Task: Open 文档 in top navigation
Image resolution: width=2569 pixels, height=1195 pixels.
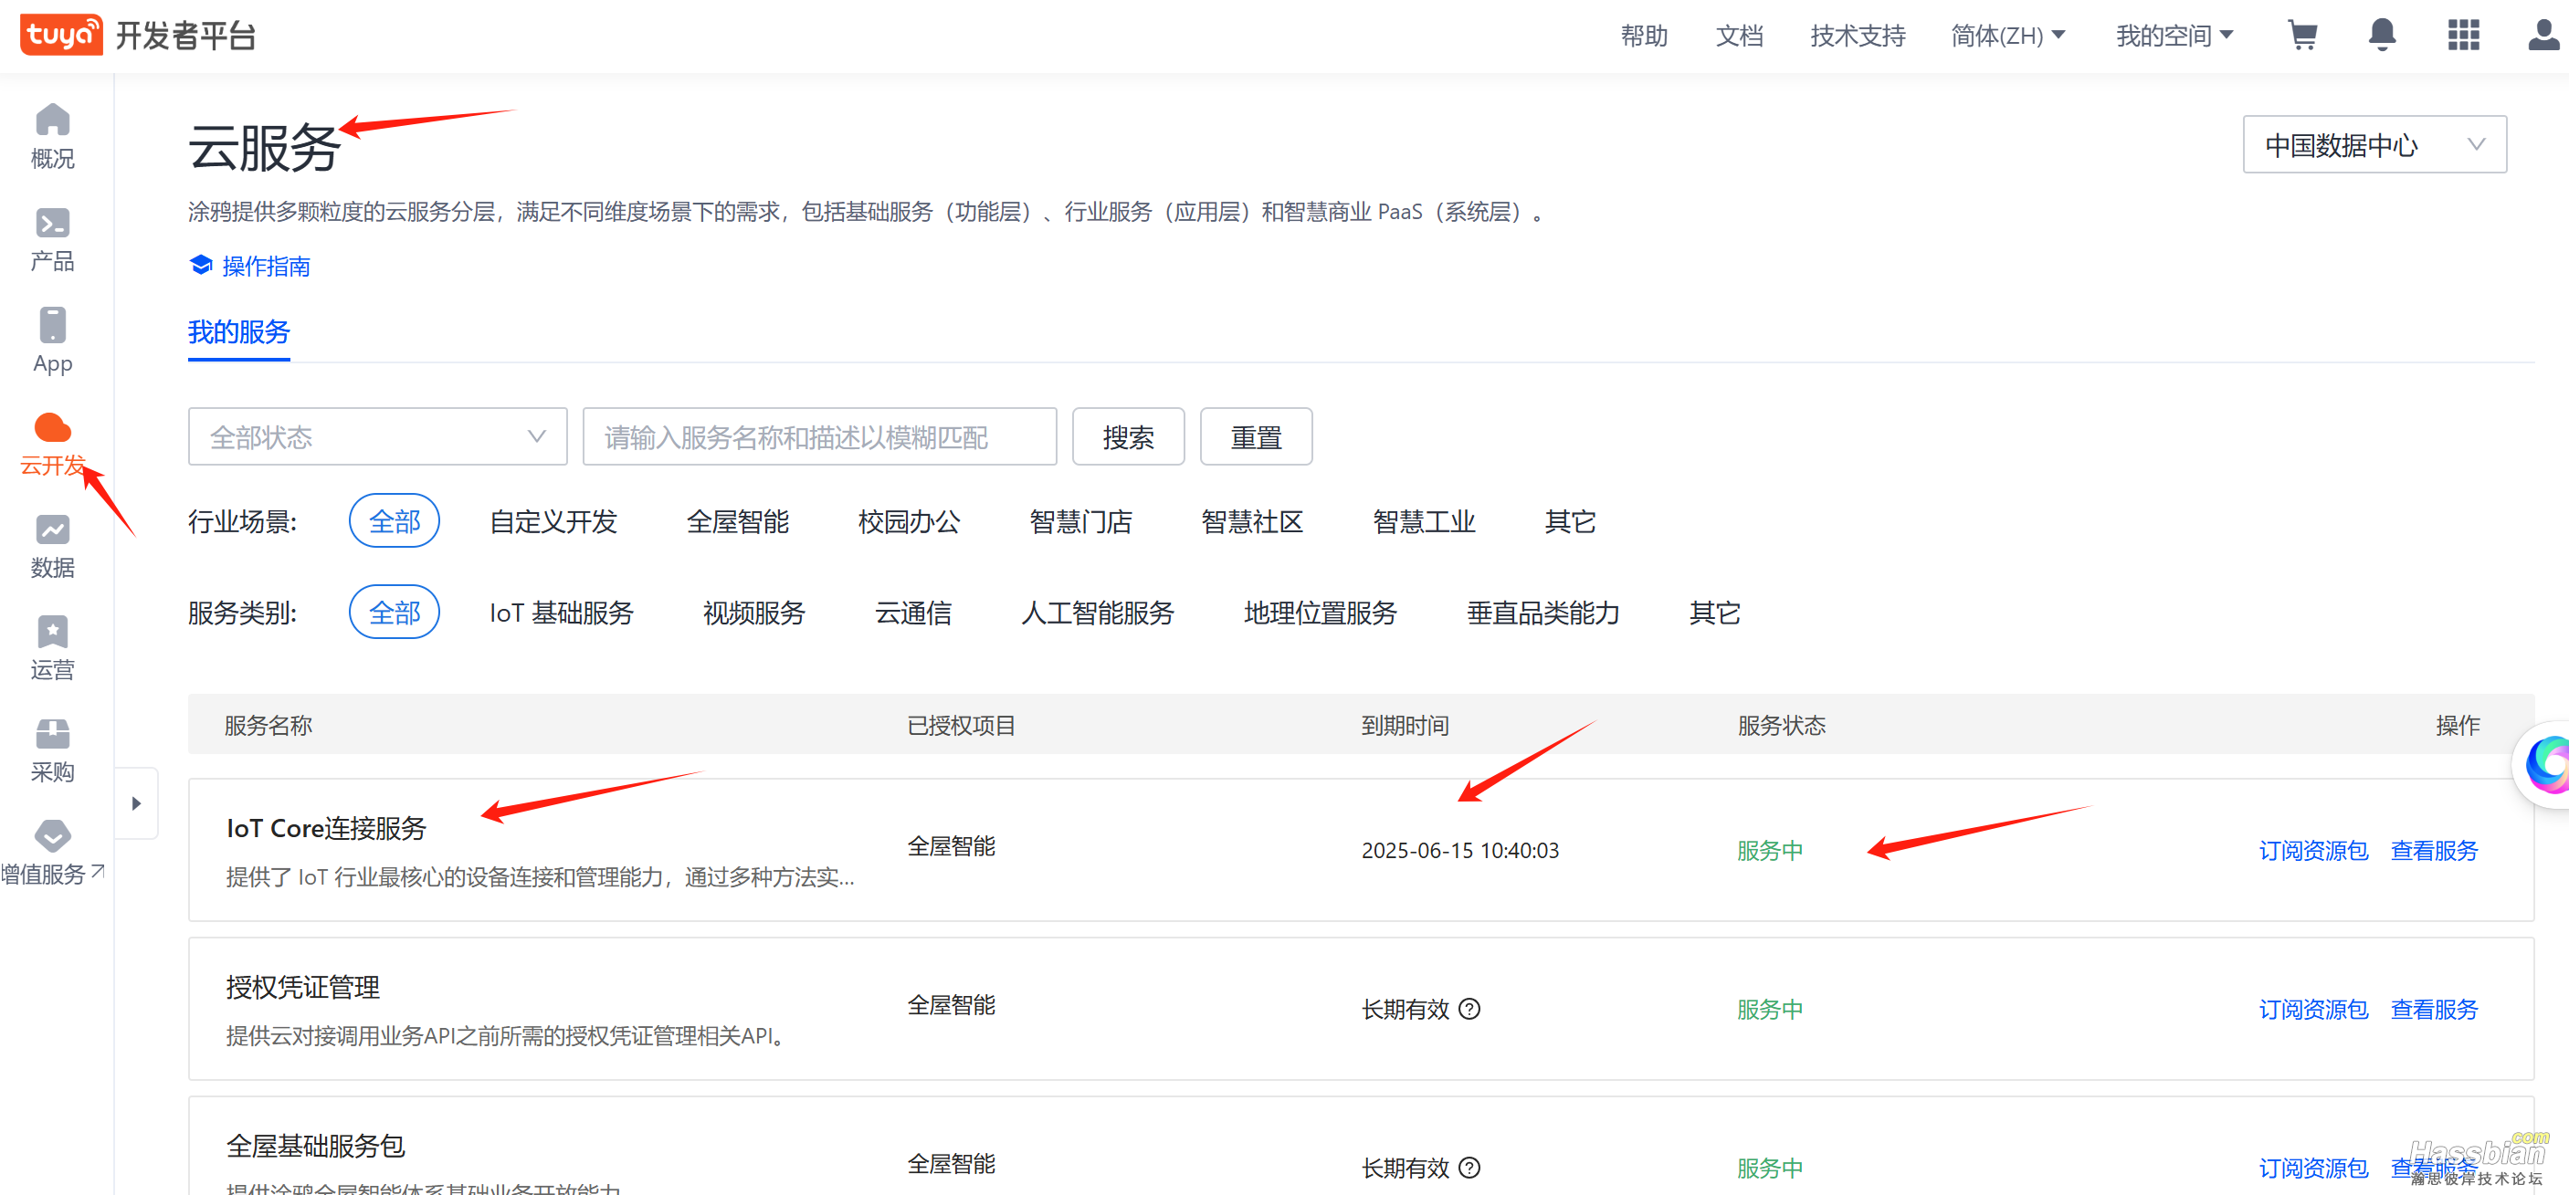Action: point(1739,36)
